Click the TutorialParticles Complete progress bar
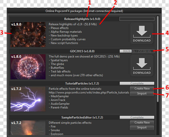The image size is (169, 137). click(137, 83)
